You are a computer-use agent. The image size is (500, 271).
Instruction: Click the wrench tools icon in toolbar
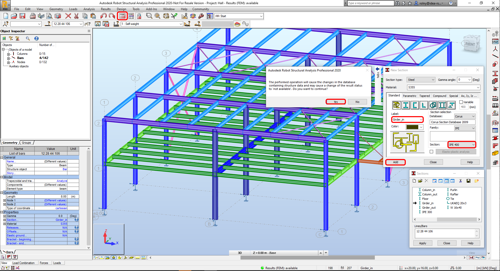click(x=201, y=16)
